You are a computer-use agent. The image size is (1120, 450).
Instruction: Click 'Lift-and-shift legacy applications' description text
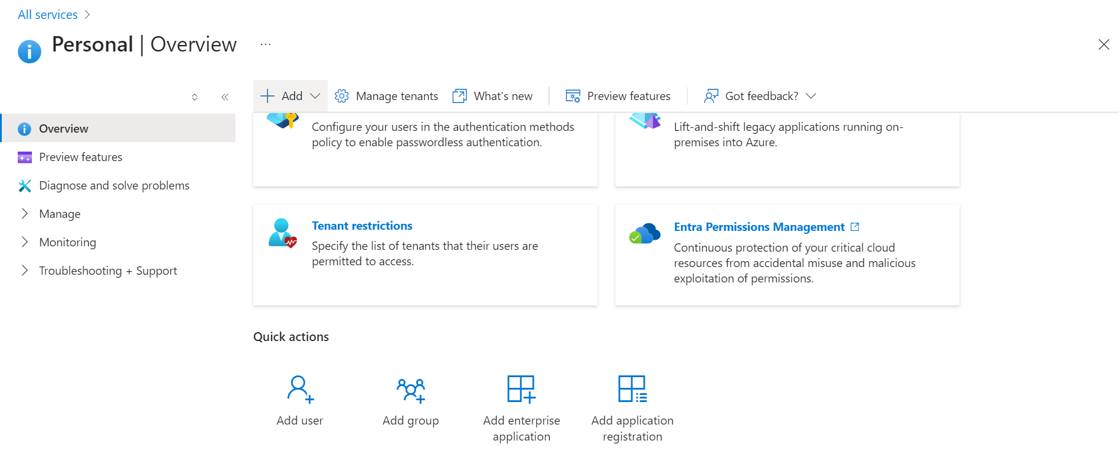pyautogui.click(x=789, y=134)
